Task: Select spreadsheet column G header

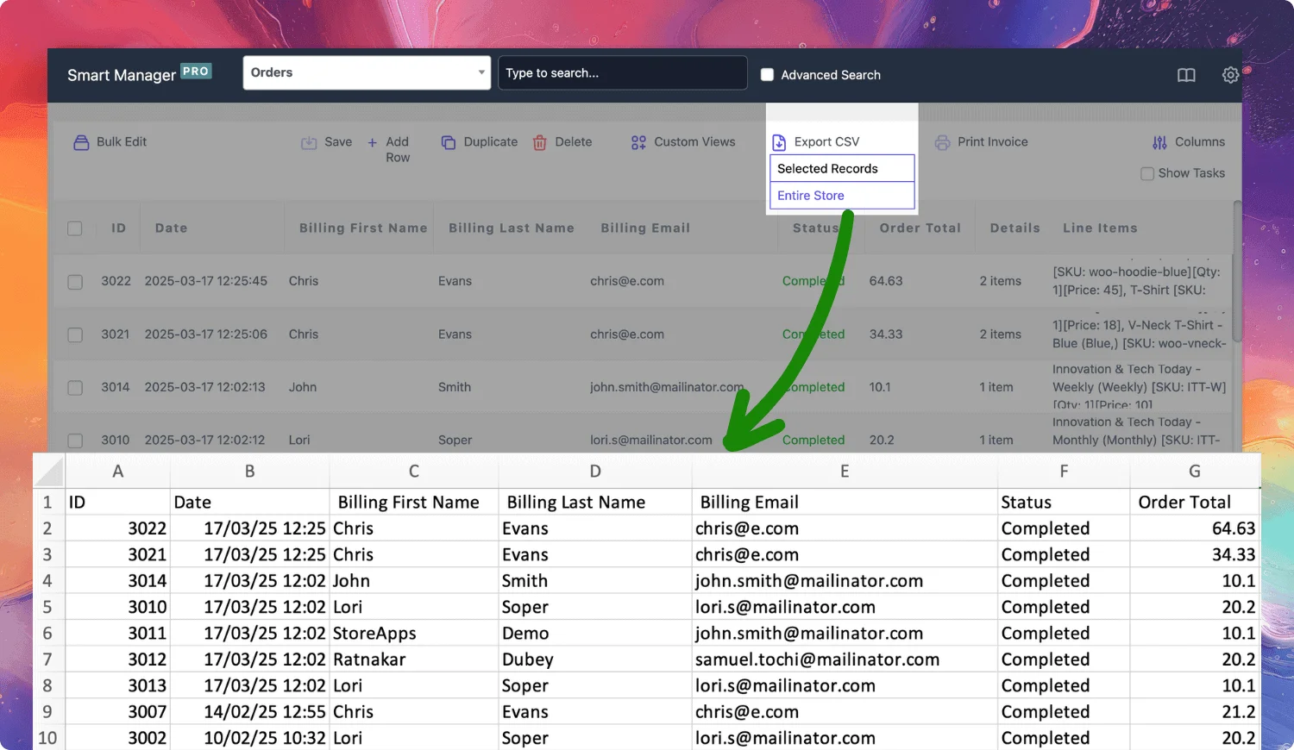Action: pos(1195,472)
